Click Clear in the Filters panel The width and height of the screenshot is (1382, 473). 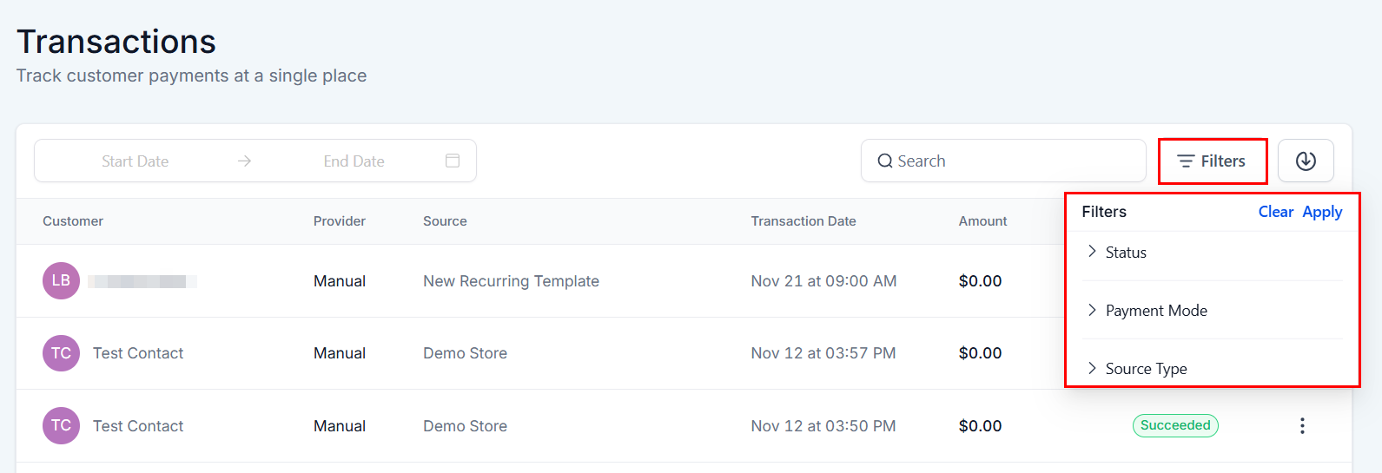pos(1275,212)
